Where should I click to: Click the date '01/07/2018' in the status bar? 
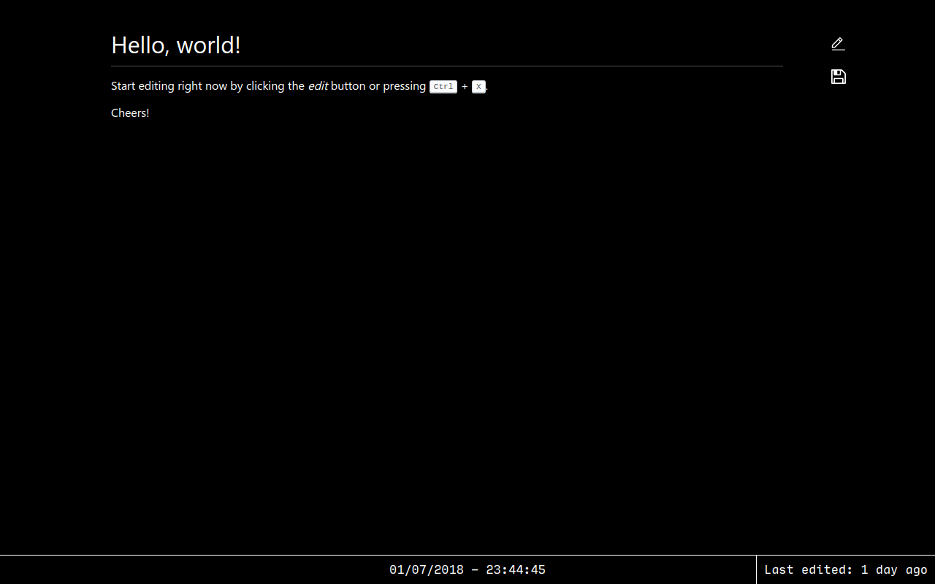426,569
